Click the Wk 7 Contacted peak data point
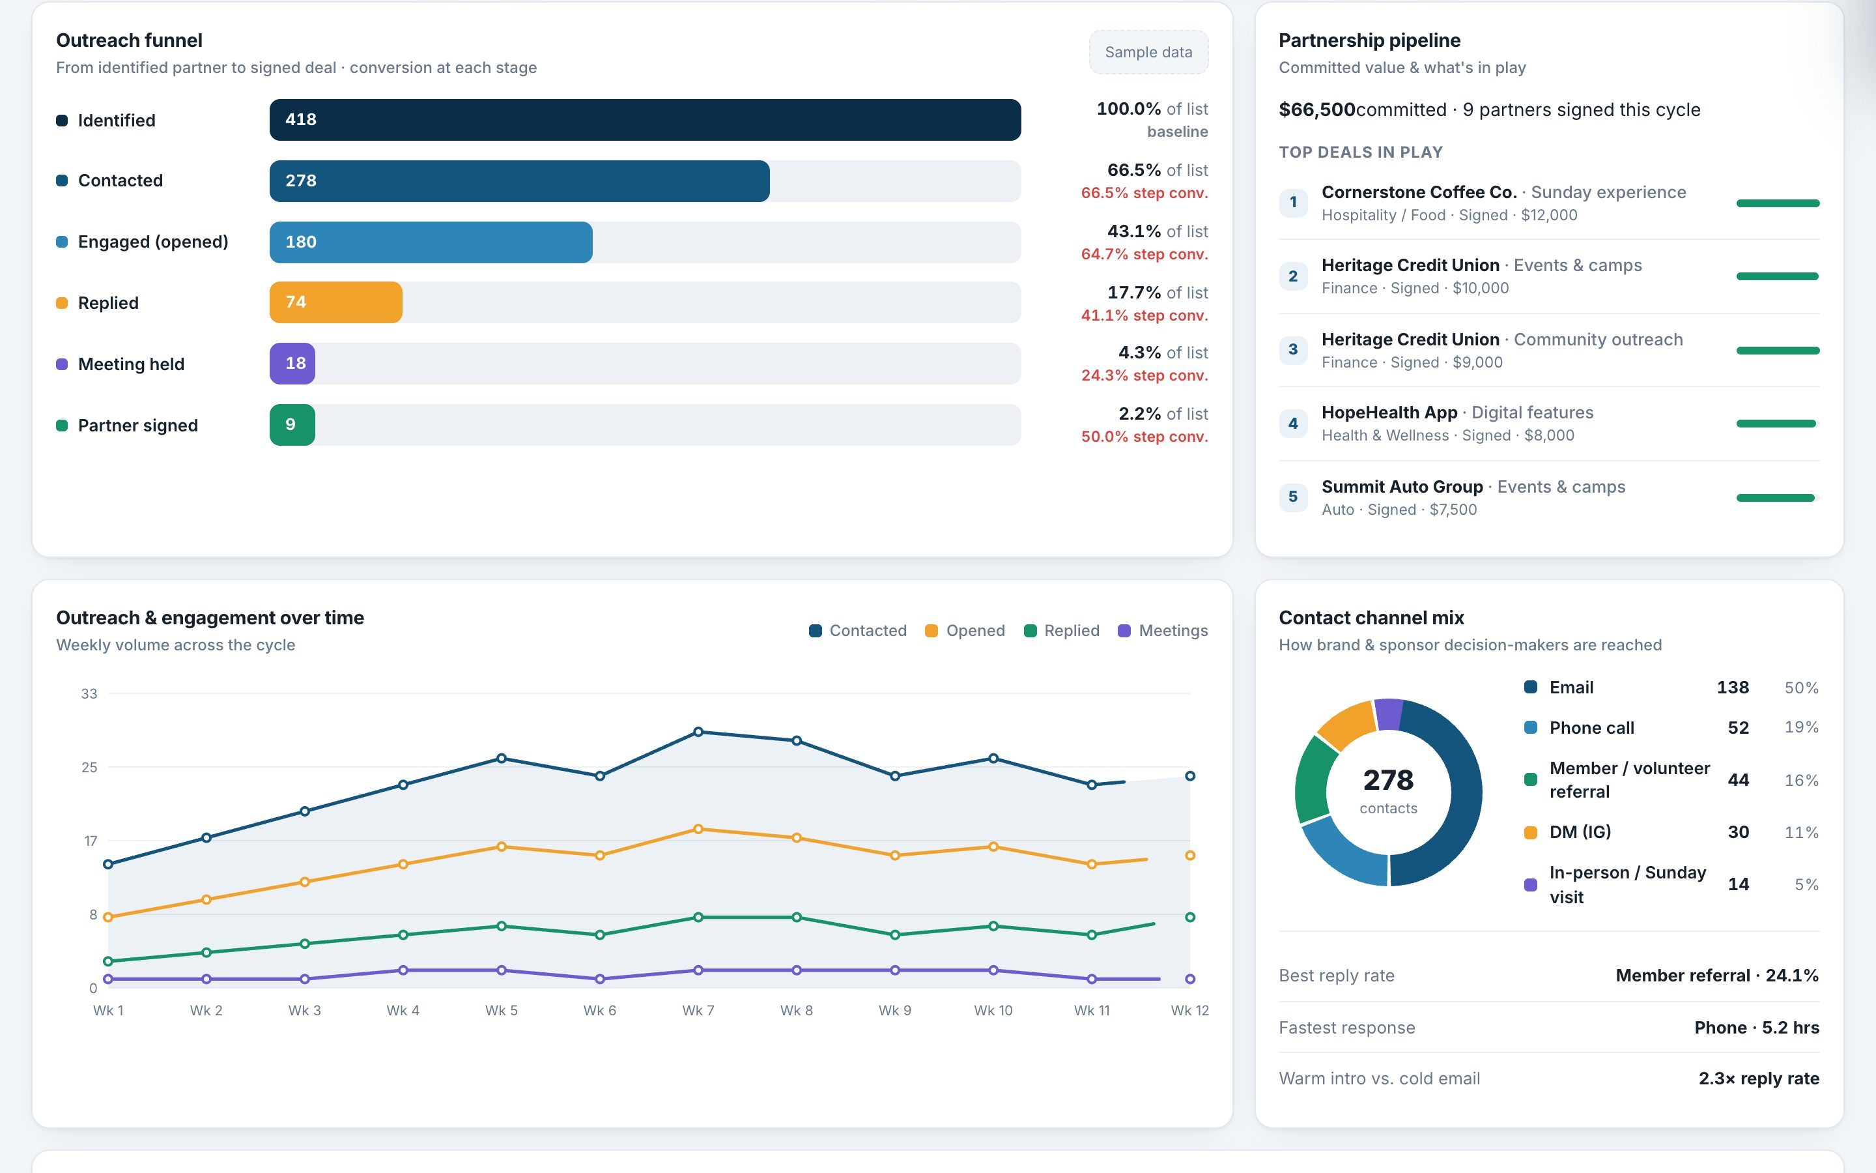Image resolution: width=1876 pixels, height=1173 pixels. (x=698, y=732)
